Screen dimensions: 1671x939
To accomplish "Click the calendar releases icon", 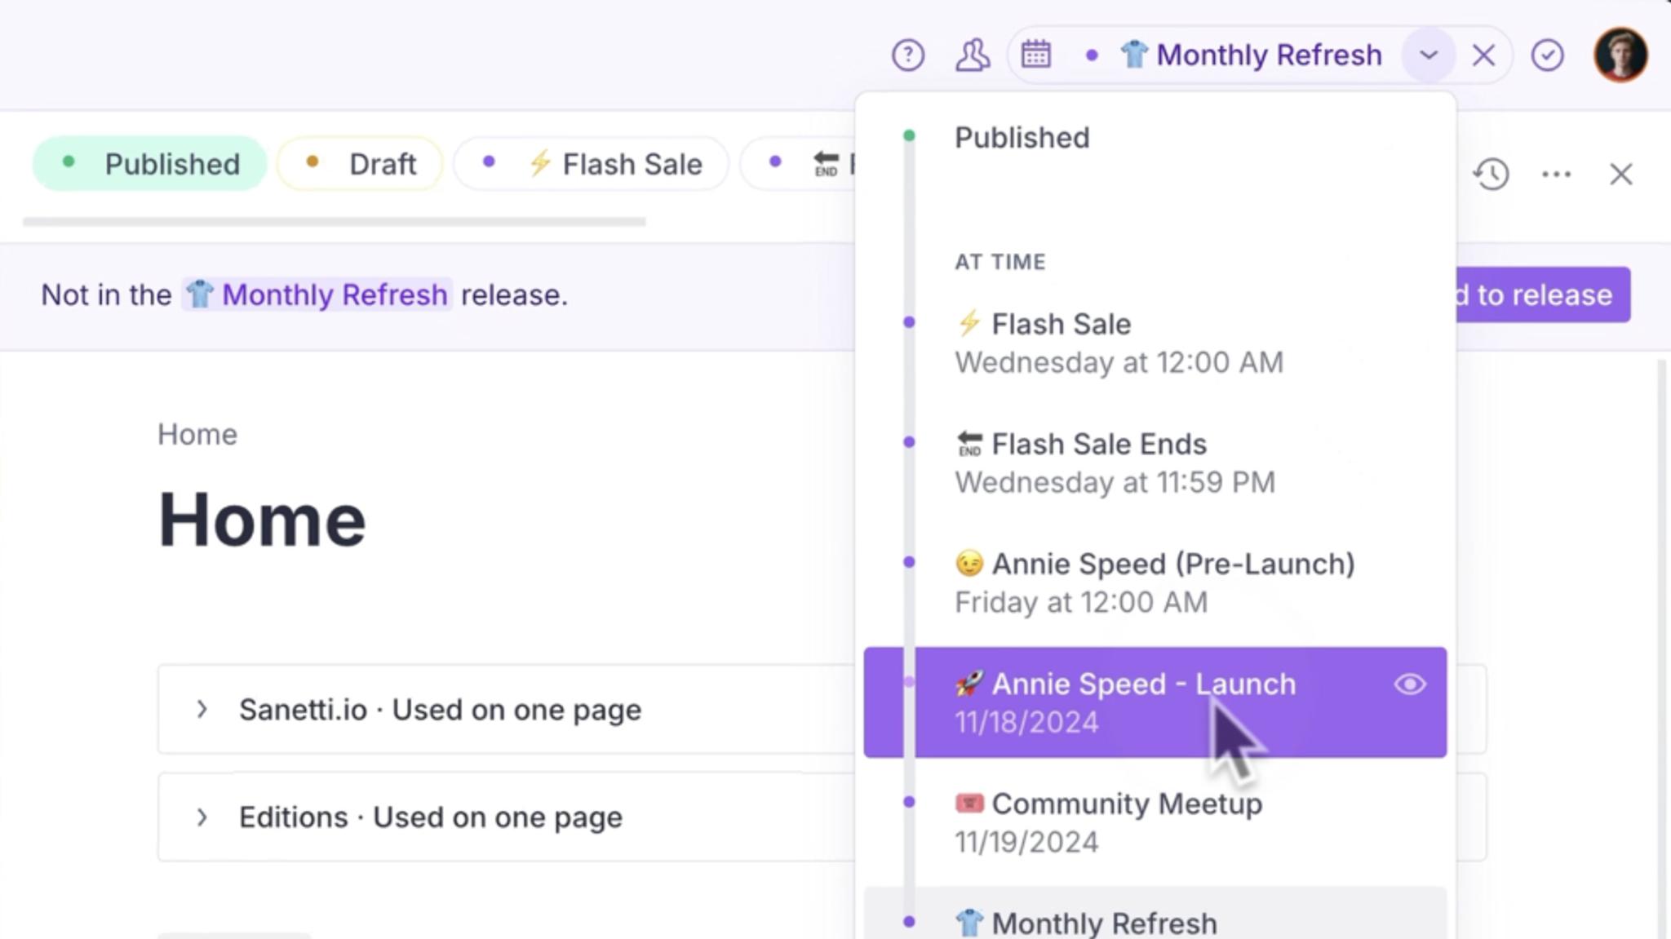I will (1035, 55).
